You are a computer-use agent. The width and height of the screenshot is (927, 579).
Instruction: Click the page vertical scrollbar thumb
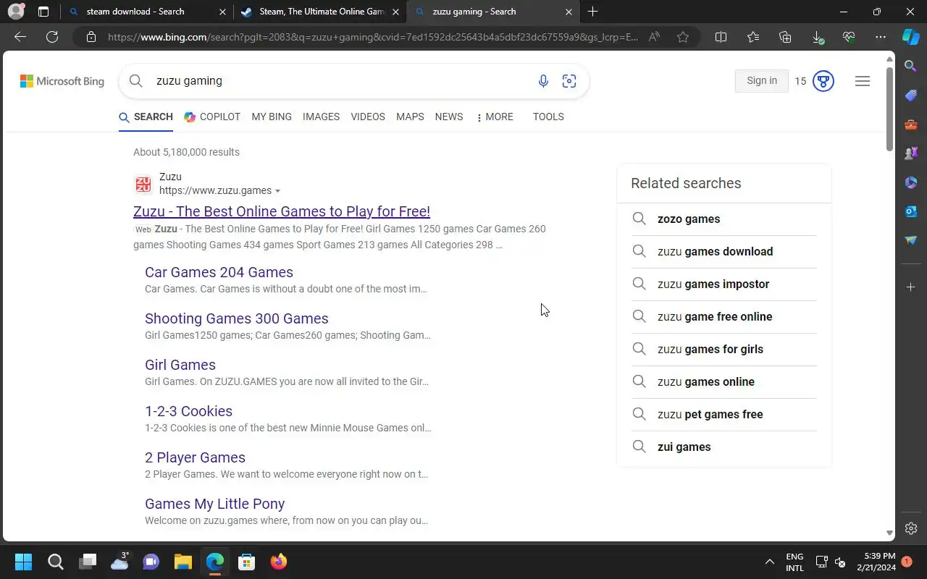pos(889,109)
